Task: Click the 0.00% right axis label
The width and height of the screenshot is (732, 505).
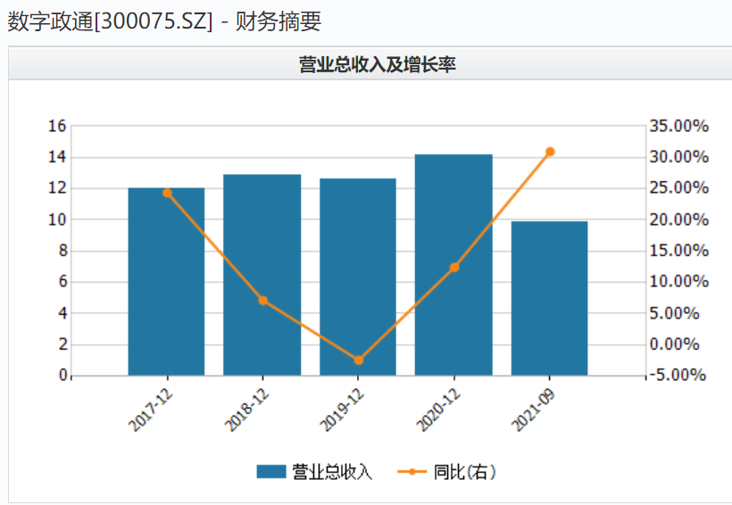Action: coord(675,344)
